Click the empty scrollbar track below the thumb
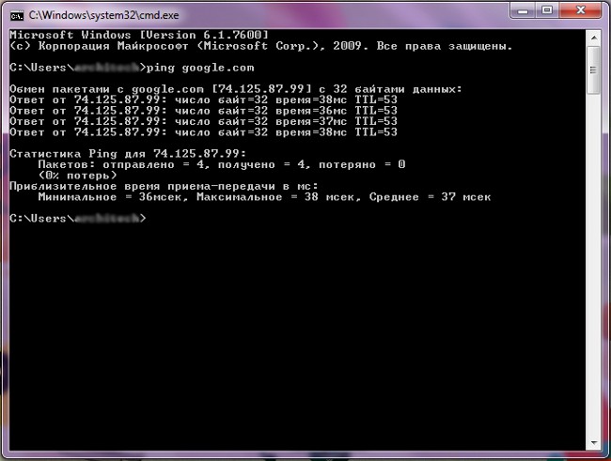This screenshot has width=611, height=461. coord(593,282)
